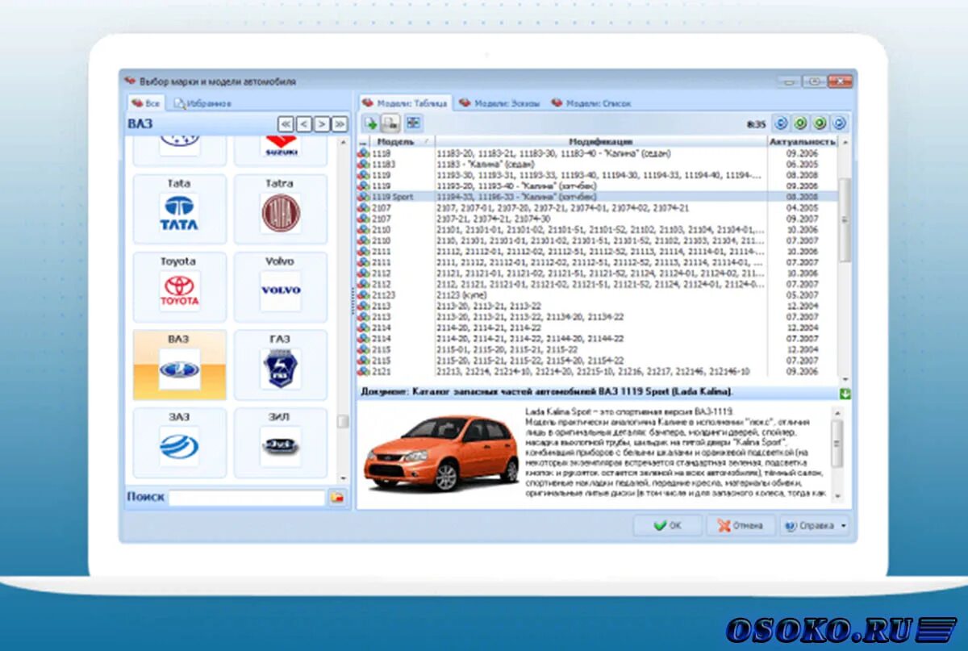
Task: Select the 2107 row dated 04.2005
Action: pos(598,207)
